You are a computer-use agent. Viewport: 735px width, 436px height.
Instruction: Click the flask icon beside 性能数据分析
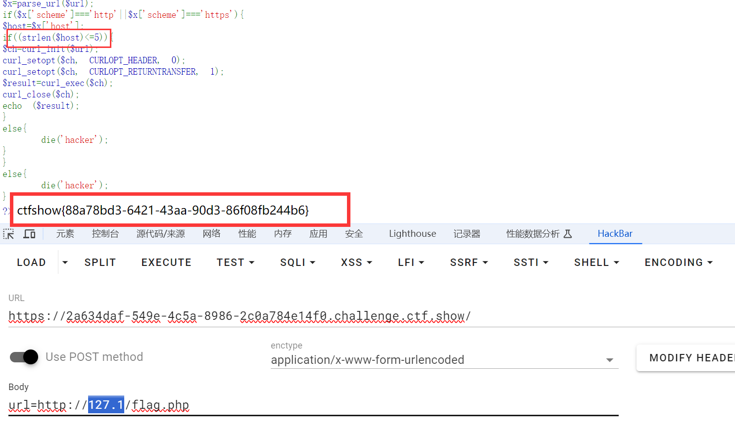[x=568, y=234]
